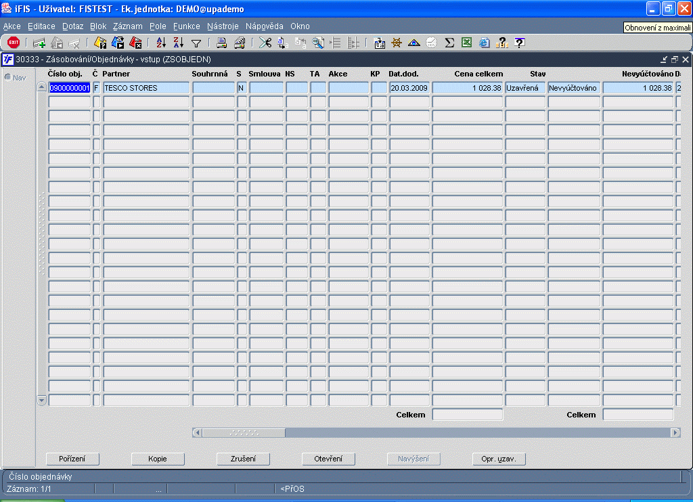Click the iFIS form icon beside 30333 title
Viewport: 693px width, 502px height.
pos(8,60)
